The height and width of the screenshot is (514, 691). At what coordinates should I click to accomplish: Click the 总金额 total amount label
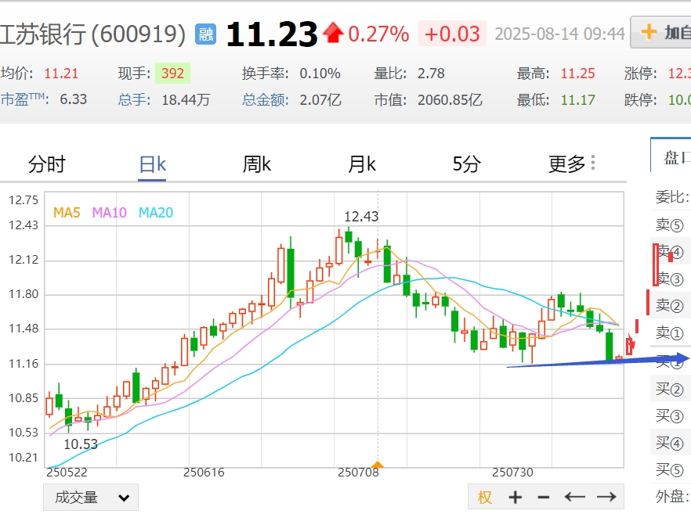266,100
